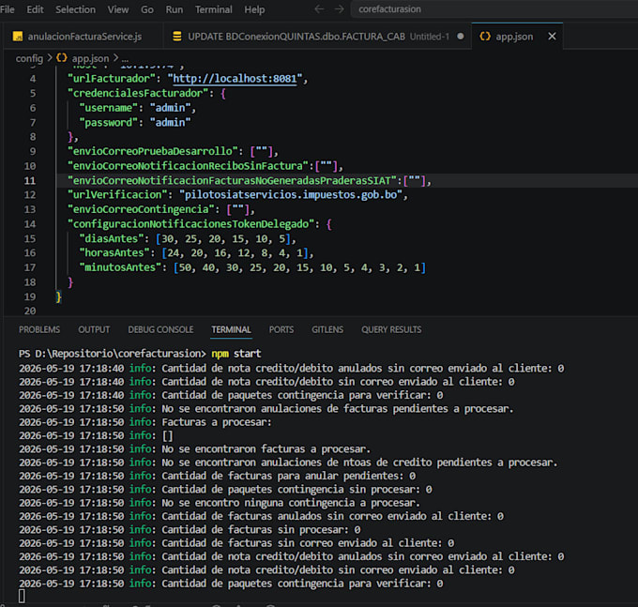
Task: Open the Edit menu
Action: click(35, 9)
